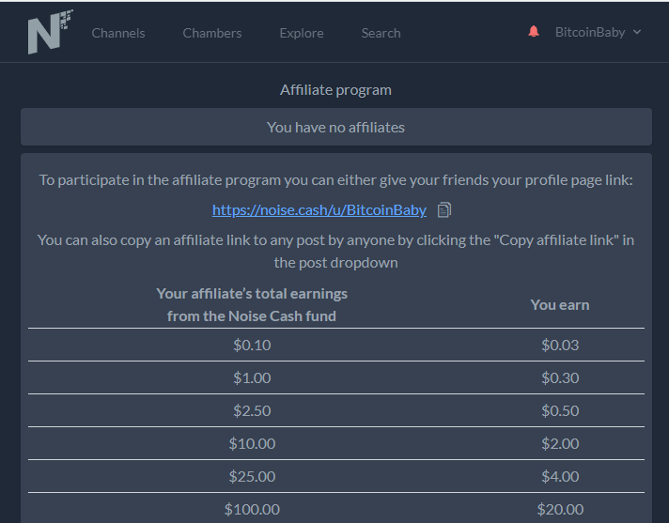Image resolution: width=669 pixels, height=523 pixels.
Task: Select the $4.00 you earn cell
Action: point(560,476)
